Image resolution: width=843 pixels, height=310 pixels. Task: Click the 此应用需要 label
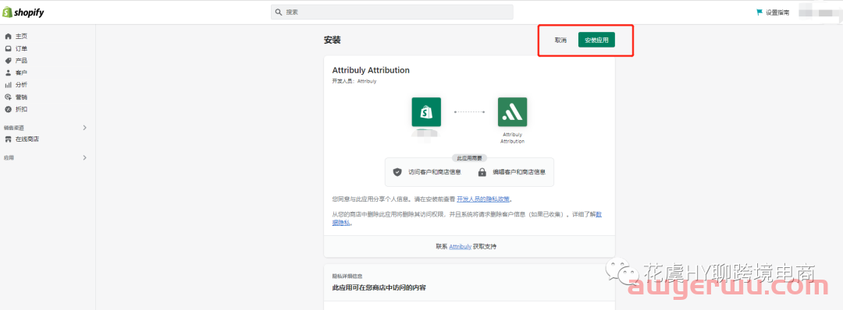tap(469, 158)
